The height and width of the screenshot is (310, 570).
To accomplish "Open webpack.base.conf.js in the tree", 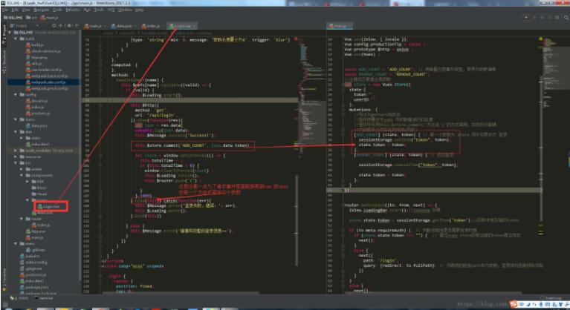I will coord(47,76).
